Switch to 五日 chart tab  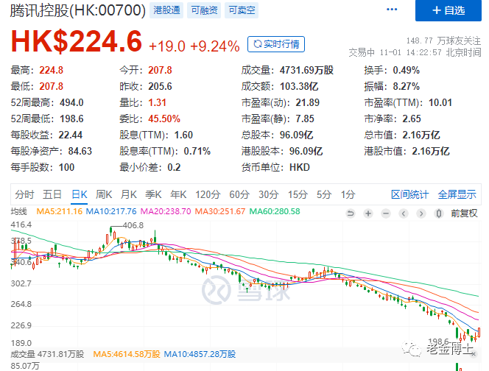(52, 194)
